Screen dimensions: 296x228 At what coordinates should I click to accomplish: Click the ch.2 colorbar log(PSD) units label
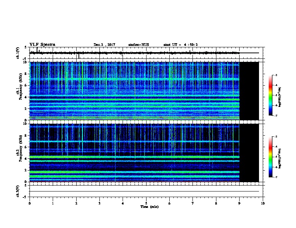click(x=280, y=158)
